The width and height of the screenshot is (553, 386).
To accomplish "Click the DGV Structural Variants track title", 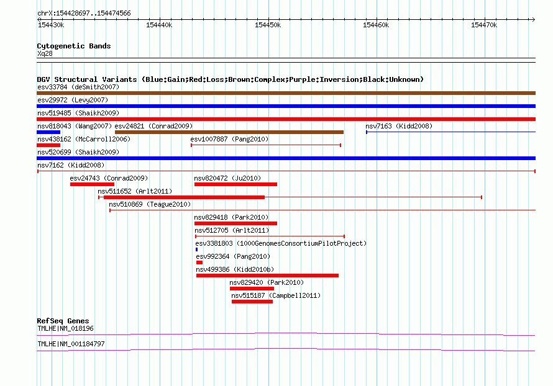I will (230, 79).
